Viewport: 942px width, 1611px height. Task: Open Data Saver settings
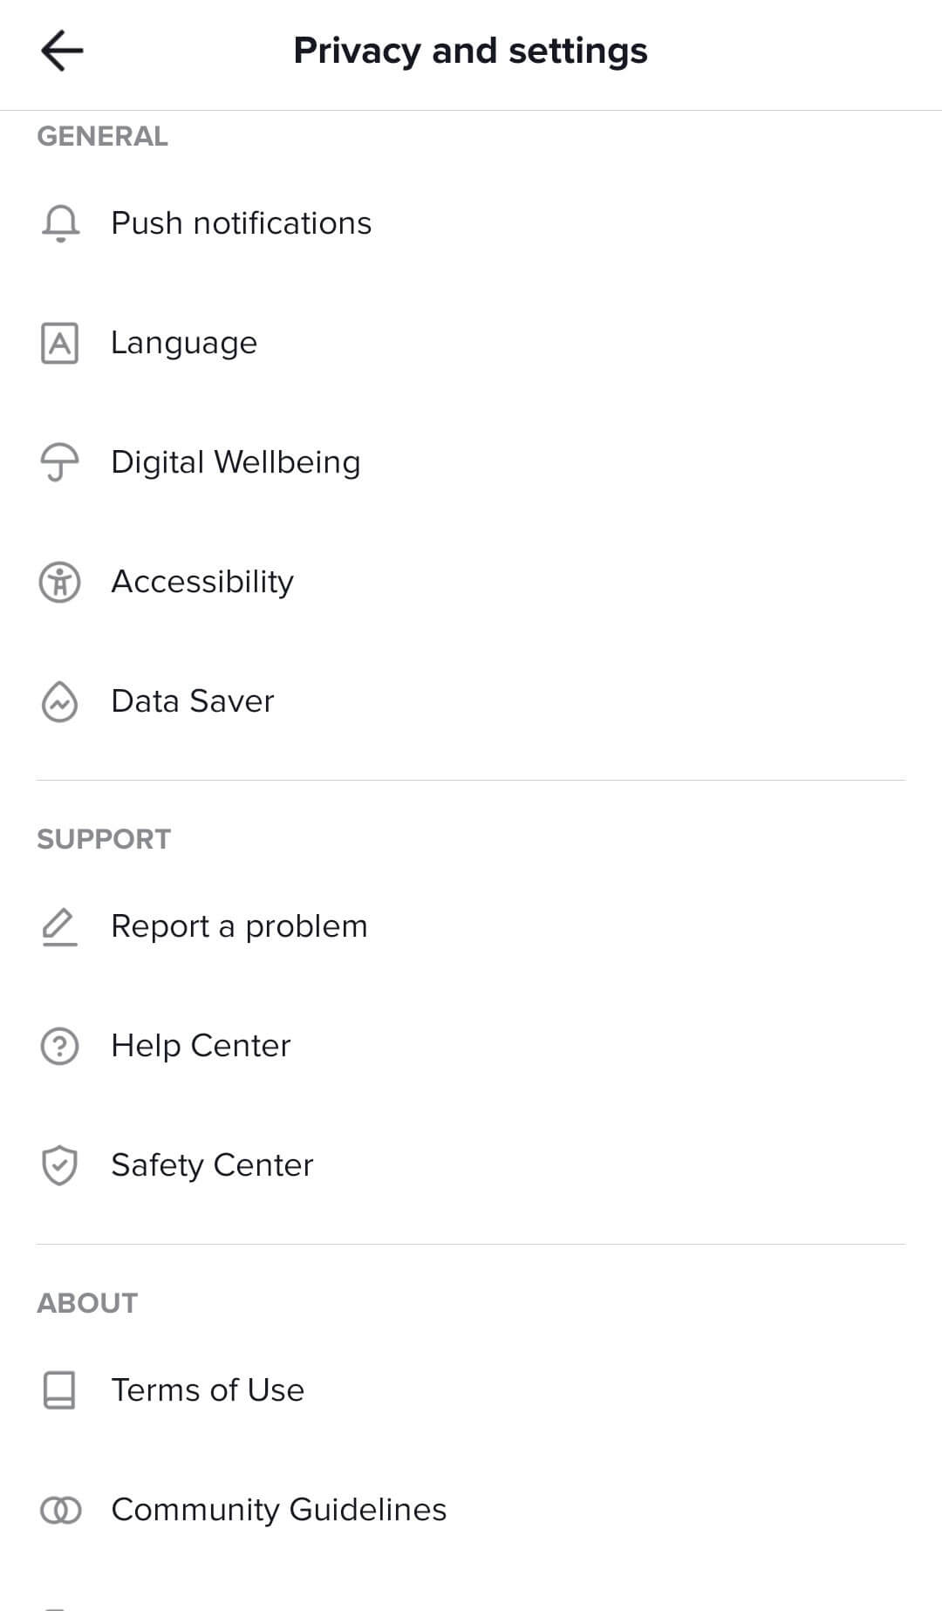tap(193, 701)
